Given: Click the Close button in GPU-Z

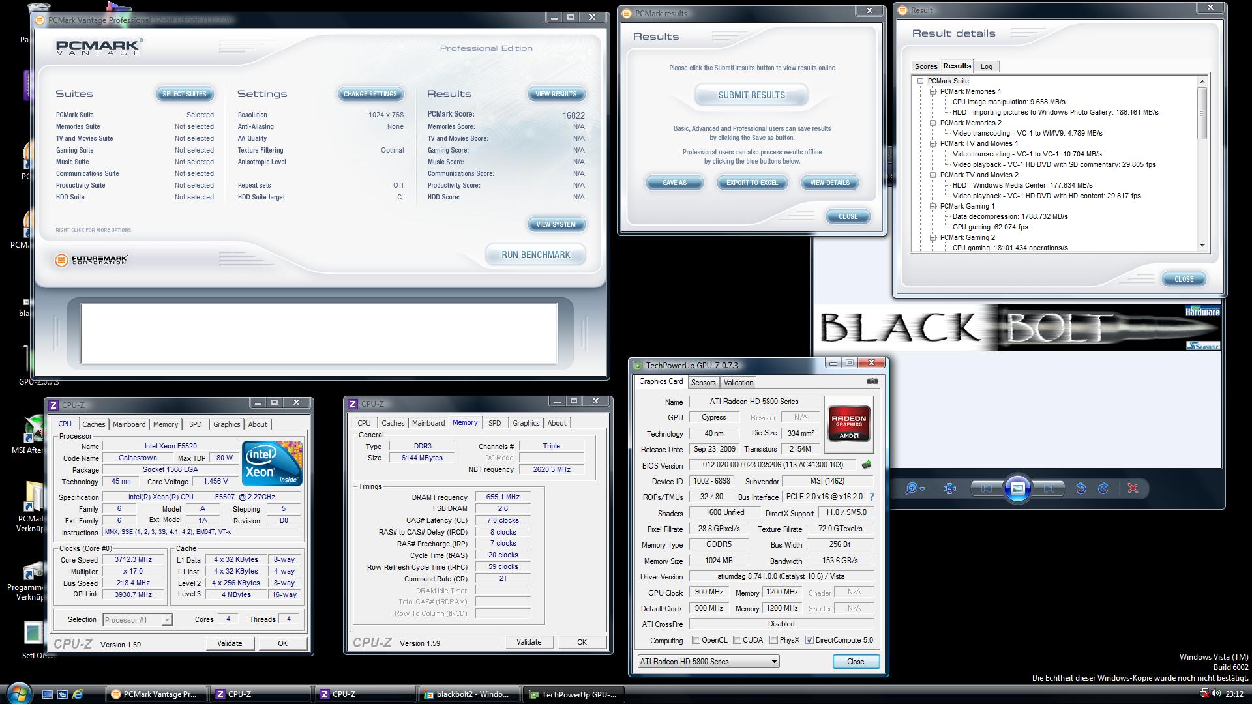Looking at the screenshot, I should (856, 662).
